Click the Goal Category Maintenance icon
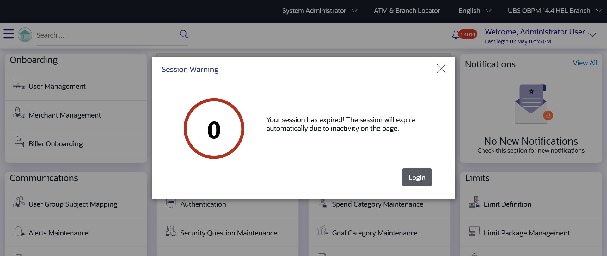The image size is (607, 256). [x=322, y=230]
